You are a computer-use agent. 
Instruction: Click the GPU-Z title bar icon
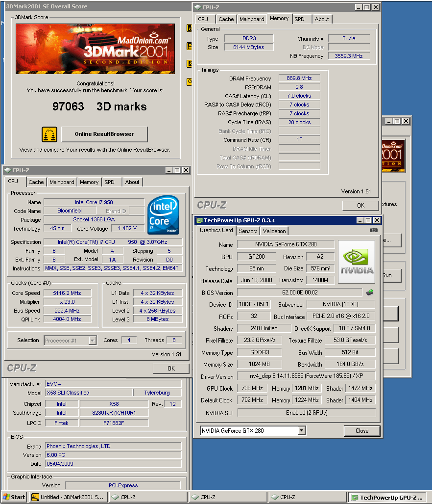(199, 220)
